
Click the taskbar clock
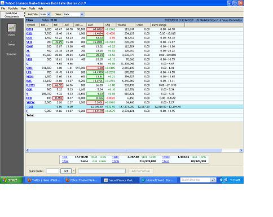pyautogui.click(x=235, y=180)
